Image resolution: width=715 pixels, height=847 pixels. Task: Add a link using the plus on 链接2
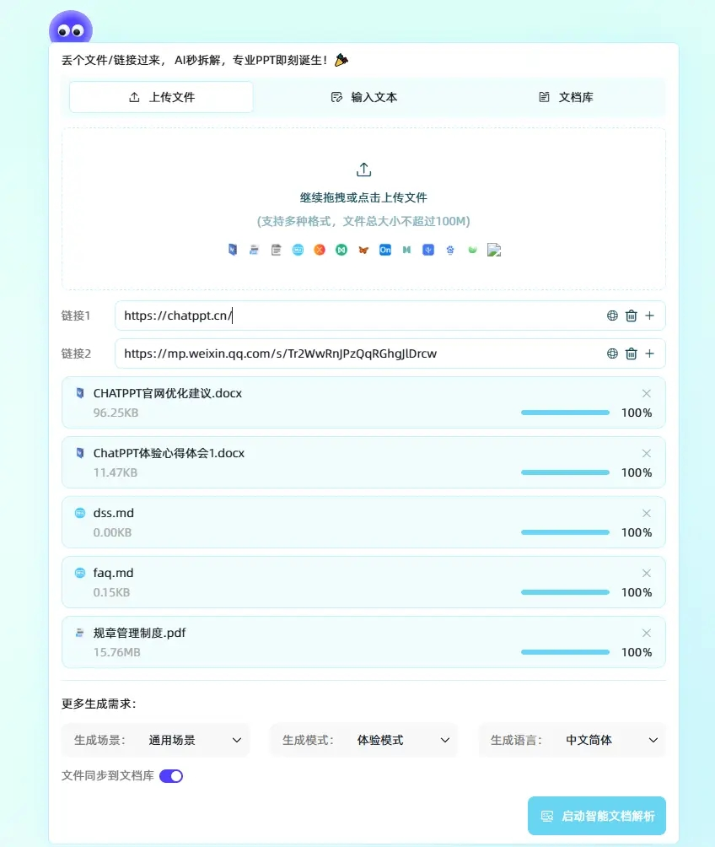pyautogui.click(x=650, y=353)
